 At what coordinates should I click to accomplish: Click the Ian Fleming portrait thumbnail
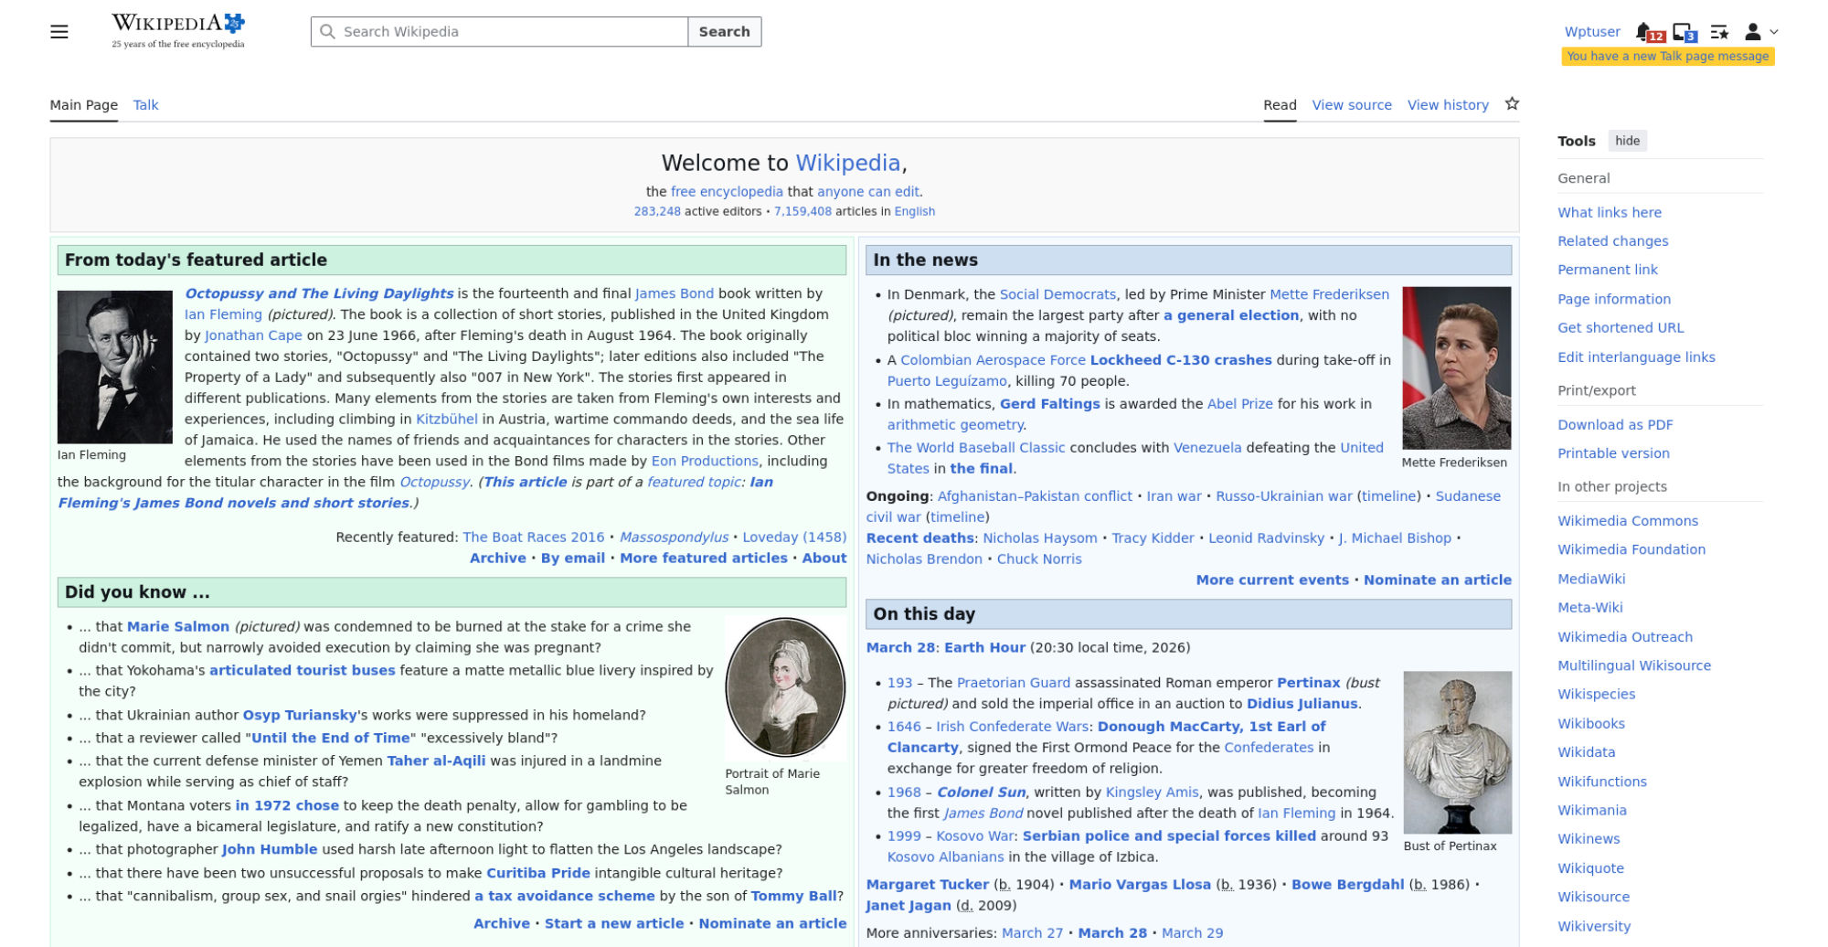[115, 367]
